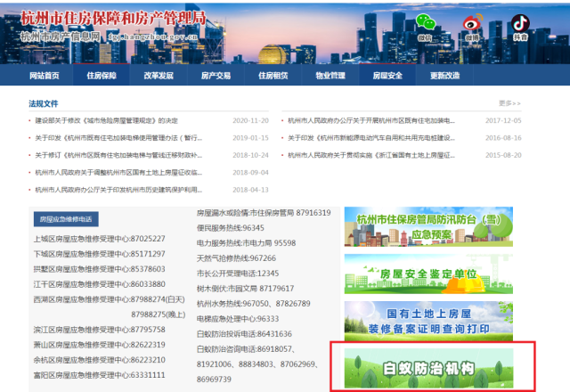Open 关于修订《杭州市区既有住宅加装电梯与管线迁移 article

(118, 155)
